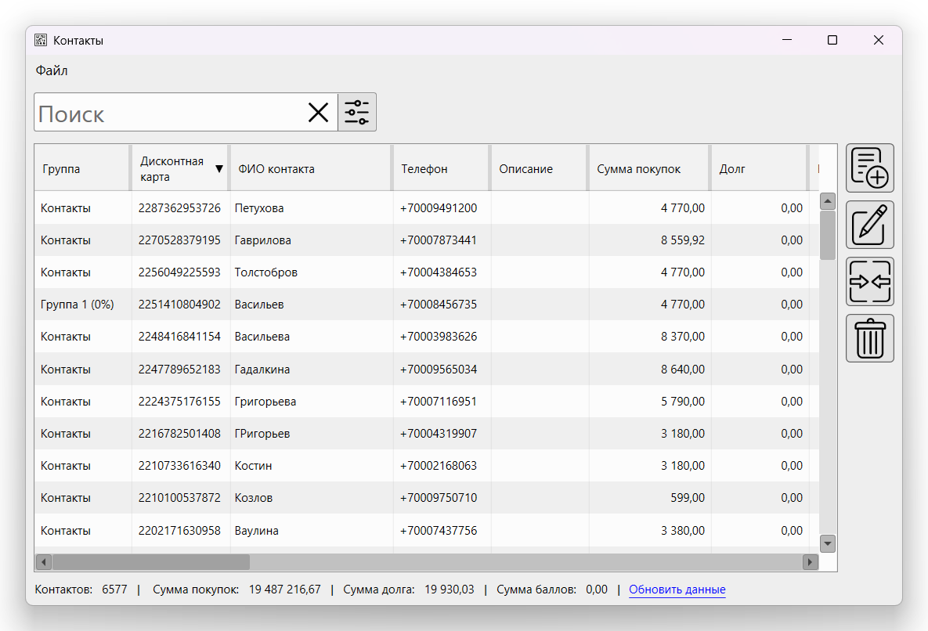Click the merge contacts arrows icon
This screenshot has height=631, width=928.
click(x=869, y=282)
